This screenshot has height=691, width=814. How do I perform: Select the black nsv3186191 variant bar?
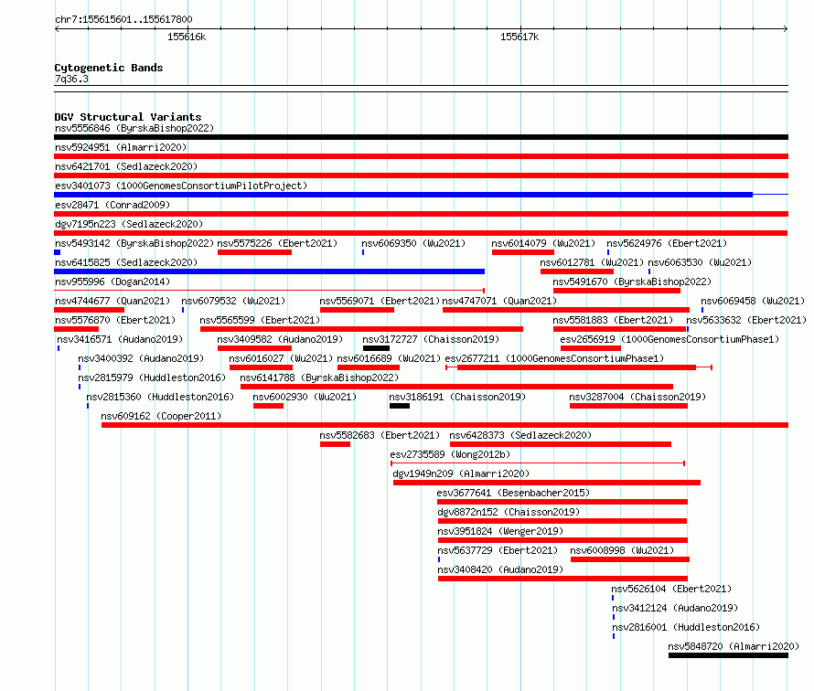tap(400, 406)
